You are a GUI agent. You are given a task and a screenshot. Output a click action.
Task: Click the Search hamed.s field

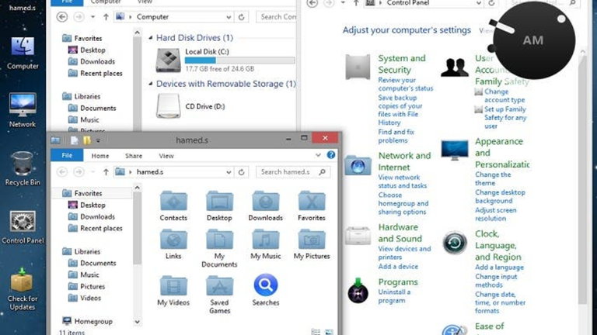(292, 172)
